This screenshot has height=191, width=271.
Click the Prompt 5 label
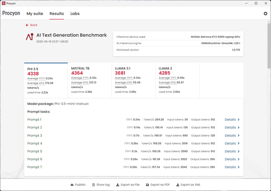35,151
